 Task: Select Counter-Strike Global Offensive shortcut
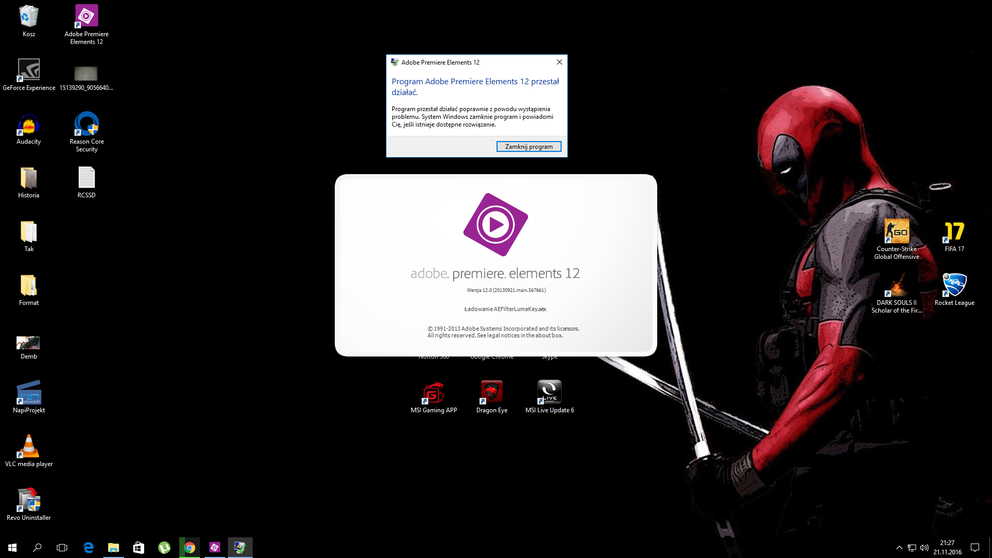click(896, 232)
